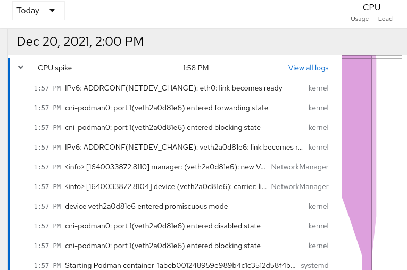The image size is (407, 270).
Task: Select the eth0 link becomes ready log
Action: [173, 88]
